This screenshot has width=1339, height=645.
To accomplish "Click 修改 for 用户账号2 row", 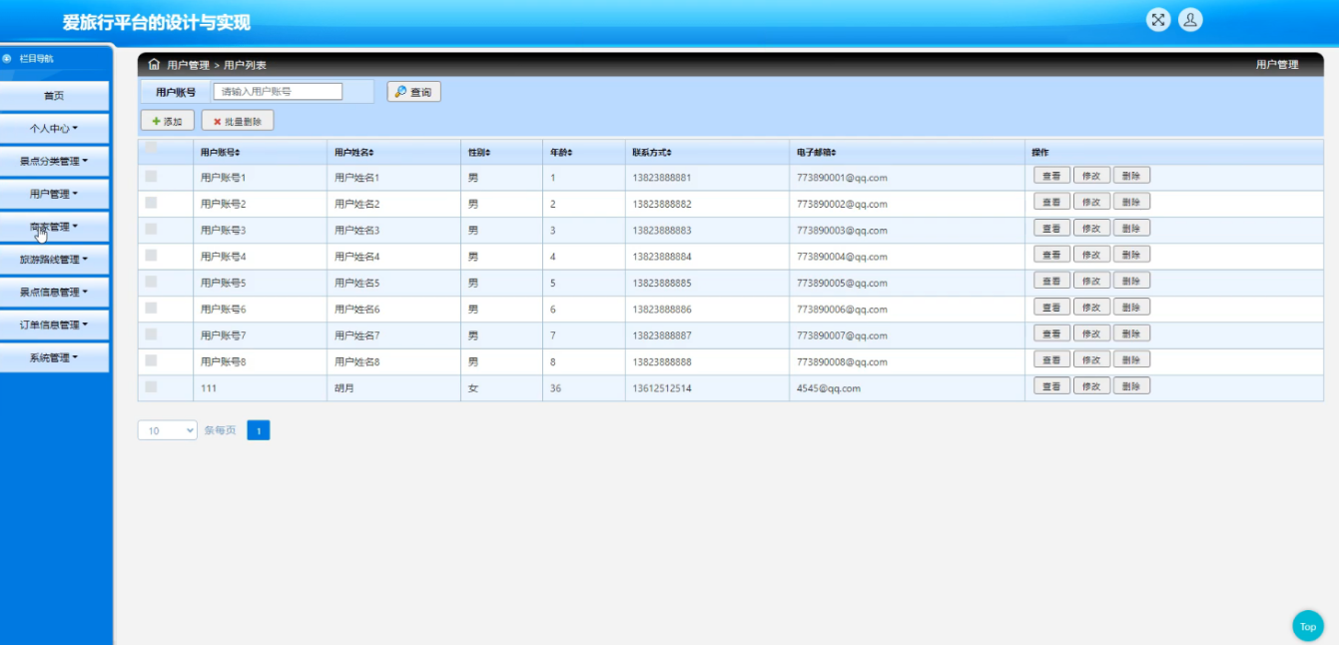I will pyautogui.click(x=1091, y=202).
